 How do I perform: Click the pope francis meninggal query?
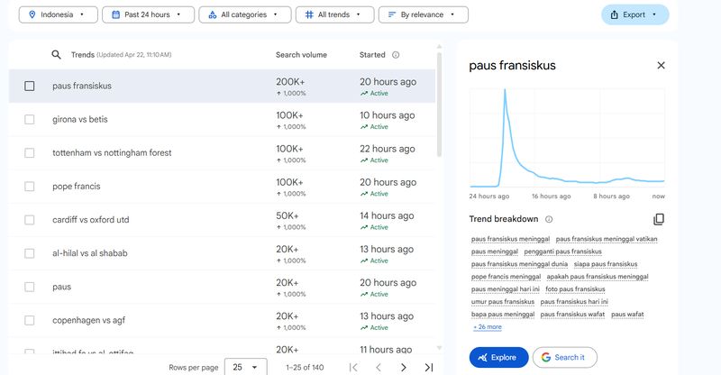506,277
